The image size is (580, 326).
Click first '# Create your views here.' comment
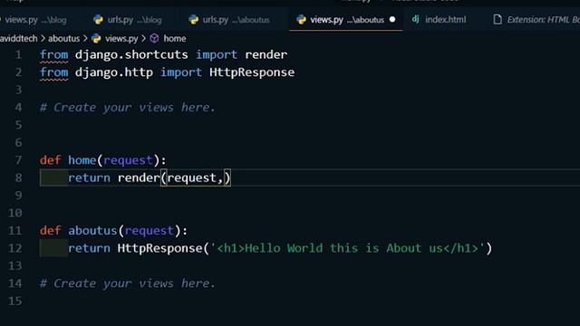(x=127, y=108)
